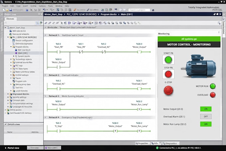The image size is (226, 151).
Task: Click the Cut scissors icon
Action: [31, 10]
